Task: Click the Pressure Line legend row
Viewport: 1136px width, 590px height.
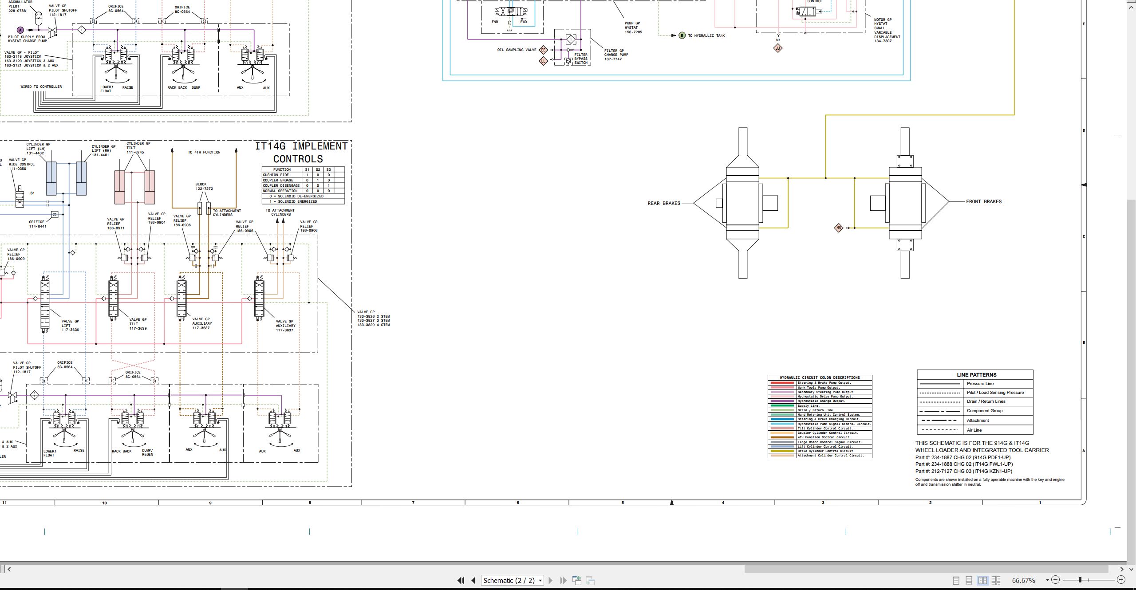Action: click(x=975, y=384)
